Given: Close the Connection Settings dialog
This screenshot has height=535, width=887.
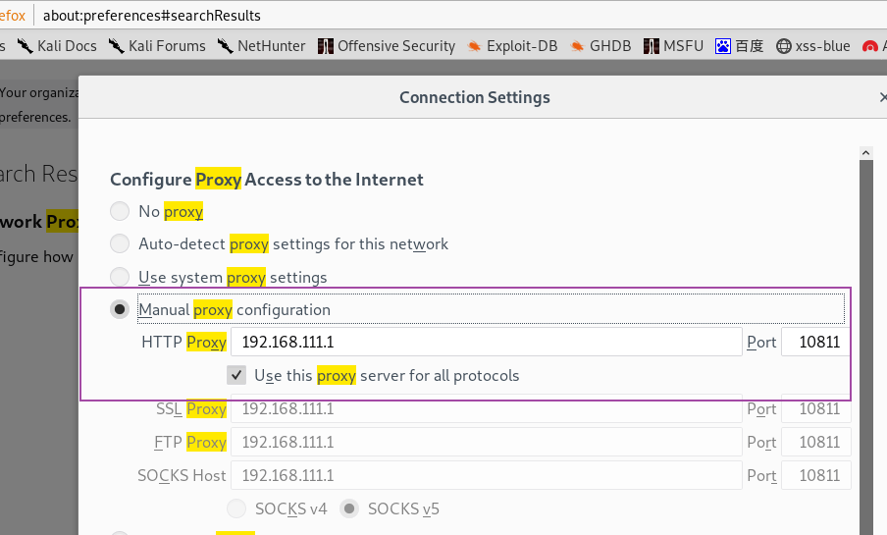Looking at the screenshot, I should (x=882, y=97).
